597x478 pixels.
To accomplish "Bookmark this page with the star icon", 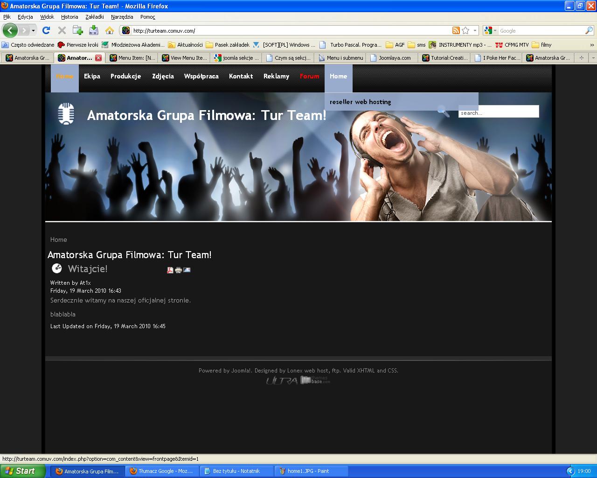I will 465,30.
